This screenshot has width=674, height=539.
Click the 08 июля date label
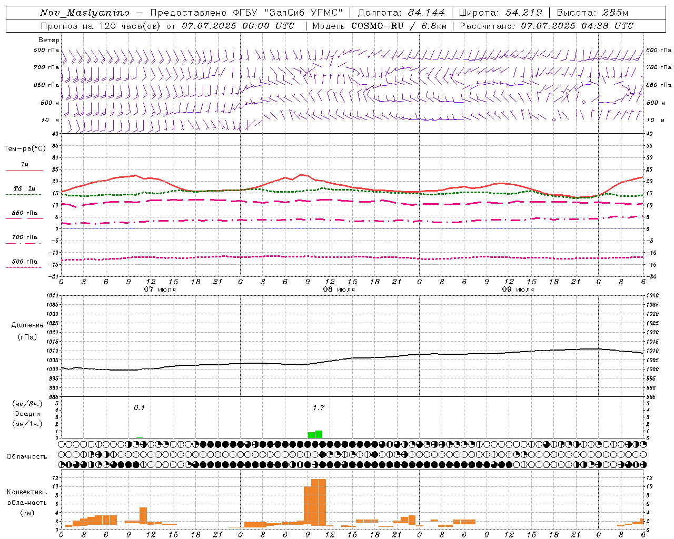[x=339, y=290]
